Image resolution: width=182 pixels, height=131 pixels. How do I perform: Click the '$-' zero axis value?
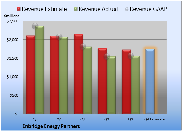pyautogui.click(x=17, y=114)
